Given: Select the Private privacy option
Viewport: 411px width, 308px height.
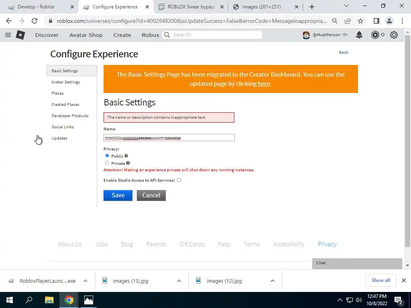Looking at the screenshot, I should tap(107, 163).
